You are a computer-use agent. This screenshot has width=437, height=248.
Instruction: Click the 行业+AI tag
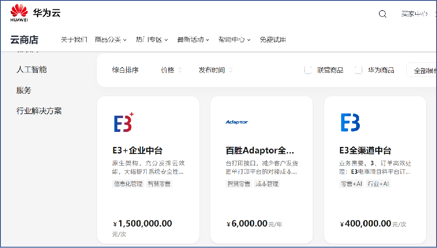click(x=378, y=184)
